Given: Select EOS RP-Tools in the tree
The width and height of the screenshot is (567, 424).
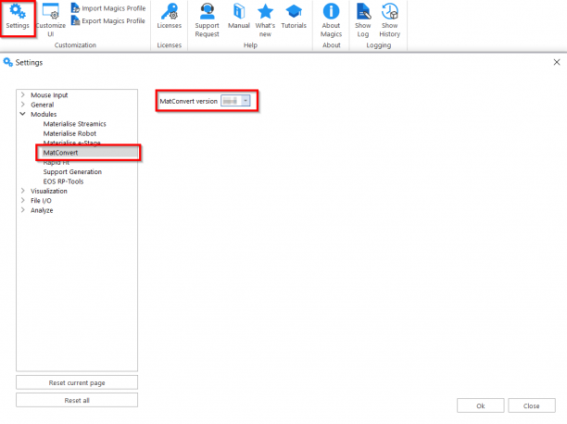Looking at the screenshot, I should [x=63, y=181].
